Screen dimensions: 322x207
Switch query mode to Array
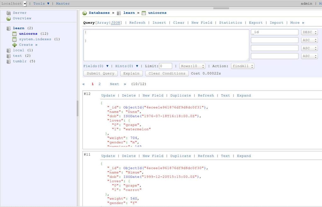point(103,23)
